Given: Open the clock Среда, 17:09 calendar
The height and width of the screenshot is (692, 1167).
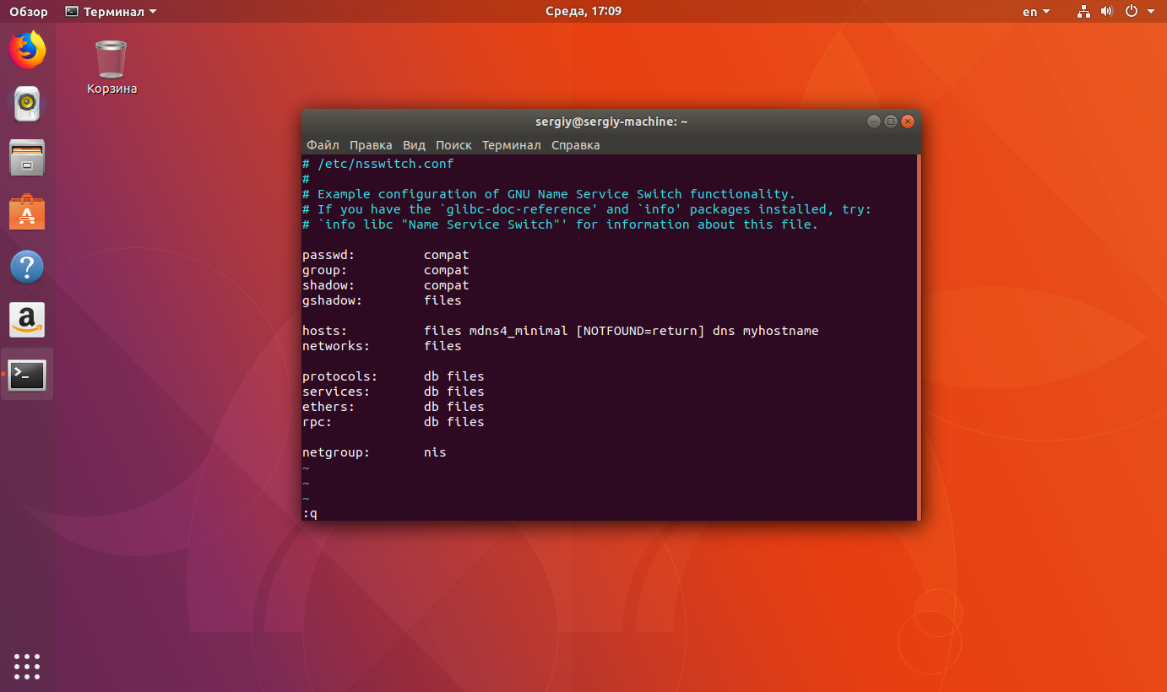Looking at the screenshot, I should pyautogui.click(x=583, y=12).
